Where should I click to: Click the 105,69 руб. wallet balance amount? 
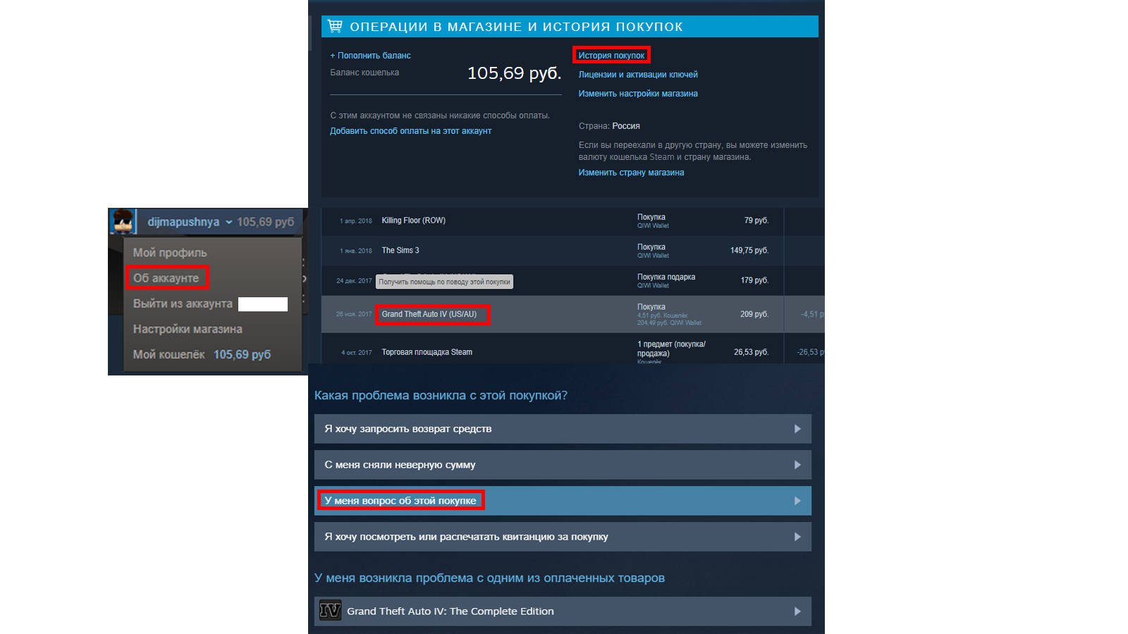pyautogui.click(x=514, y=73)
